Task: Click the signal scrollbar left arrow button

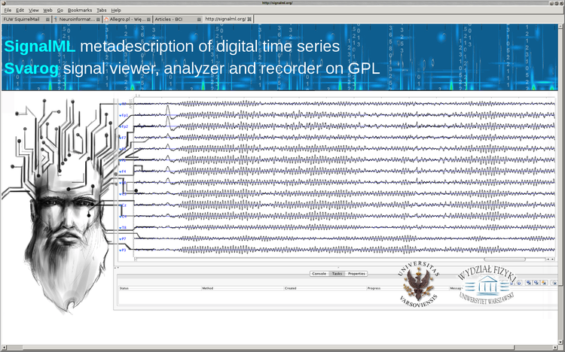Action: [548, 259]
